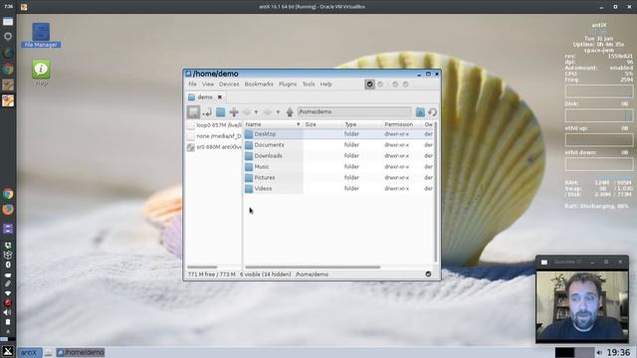Screen dimensions: 637x358
Task: Click the plus new-item toolbar icon
Action: (x=234, y=111)
